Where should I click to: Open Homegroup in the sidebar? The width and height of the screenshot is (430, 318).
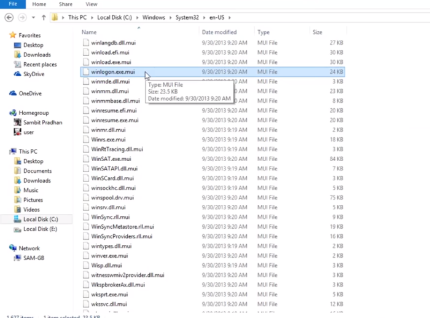33,113
